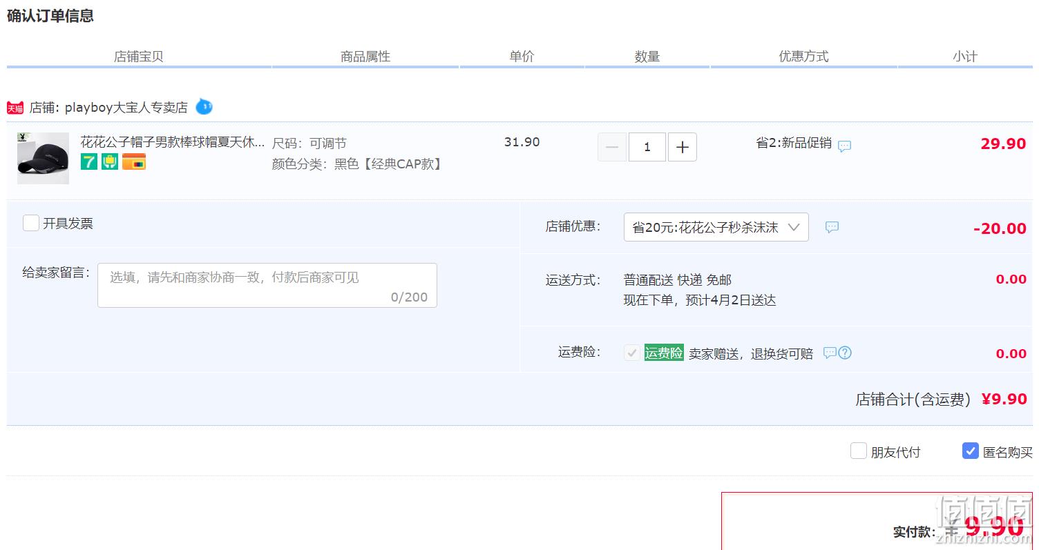
Task: Click the 优惠方式 column header
Action: point(803,57)
